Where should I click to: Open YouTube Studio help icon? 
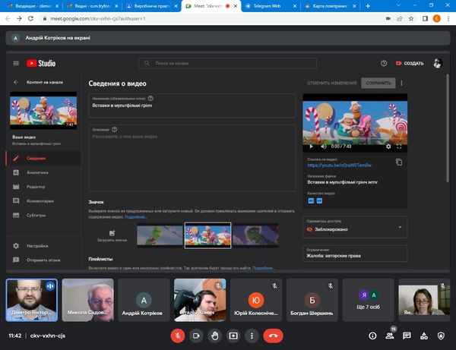point(384,63)
